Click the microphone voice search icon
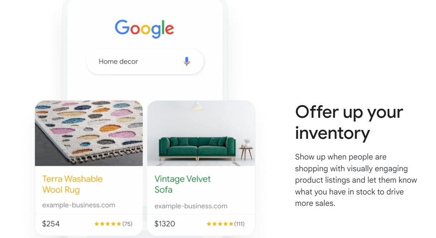Screen dimensions: 436x238 tap(186, 61)
